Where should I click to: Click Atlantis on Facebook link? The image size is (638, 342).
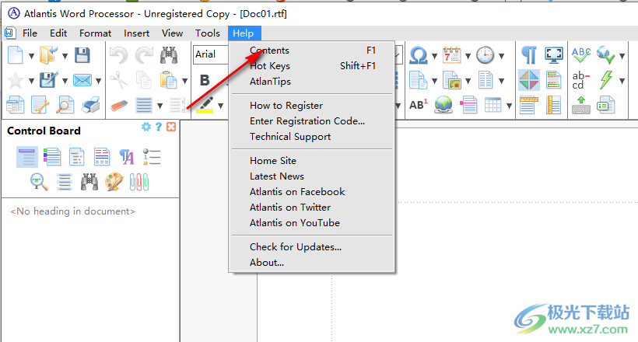(x=296, y=191)
